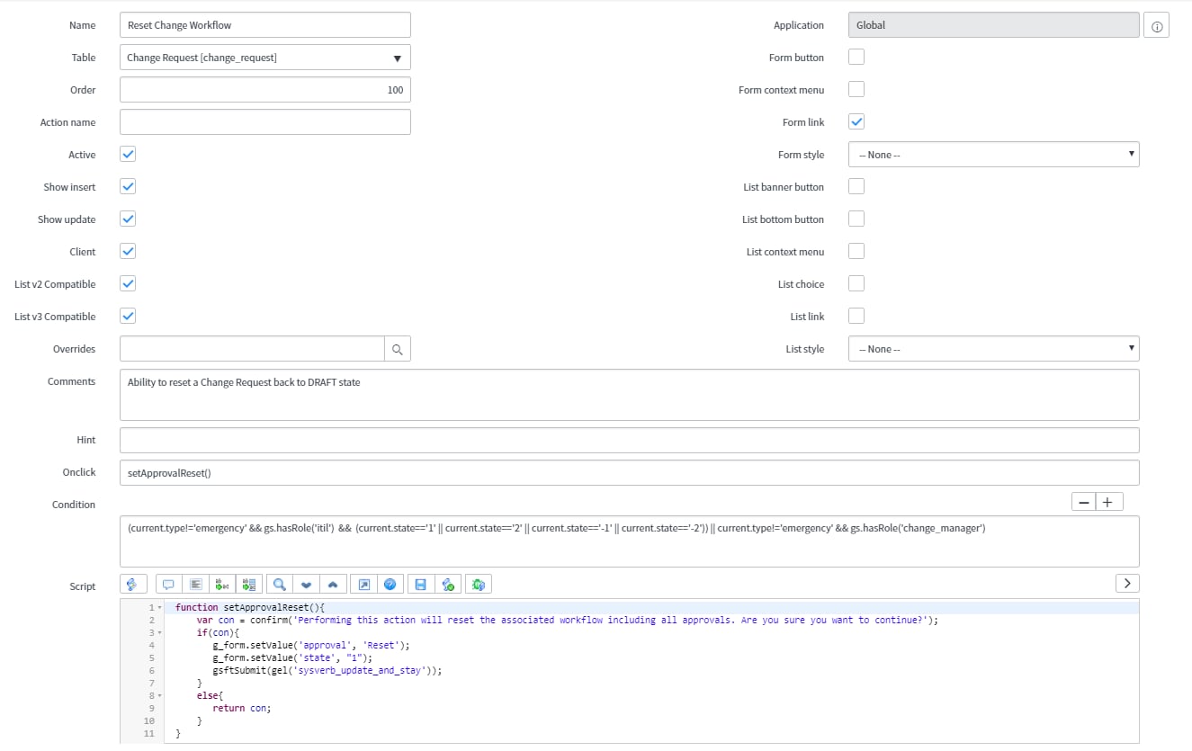Click the format code icon

(194, 585)
